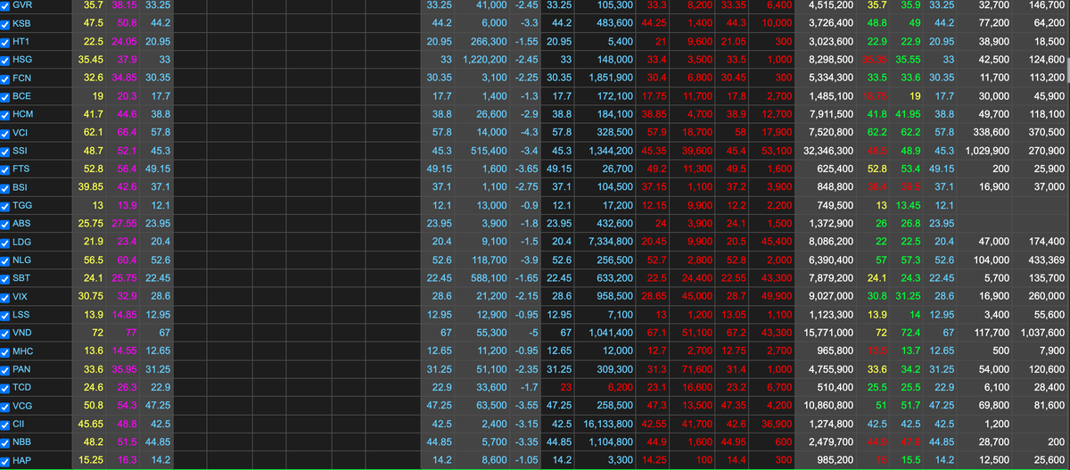Image resolution: width=1070 pixels, height=470 pixels.
Task: Click the FCN stock symbol
Action: 22,78
